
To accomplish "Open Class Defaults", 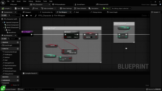I will coord(80,8).
